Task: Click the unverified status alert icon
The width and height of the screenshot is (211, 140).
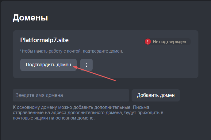Action: click(148, 42)
